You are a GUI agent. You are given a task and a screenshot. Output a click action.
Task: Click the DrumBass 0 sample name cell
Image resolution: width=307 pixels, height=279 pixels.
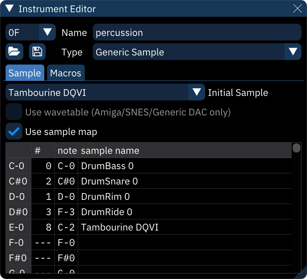click(107, 166)
